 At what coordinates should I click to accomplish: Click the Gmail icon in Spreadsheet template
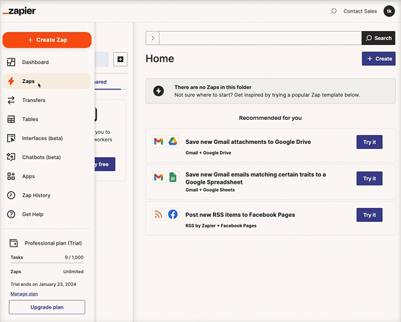[x=158, y=177]
